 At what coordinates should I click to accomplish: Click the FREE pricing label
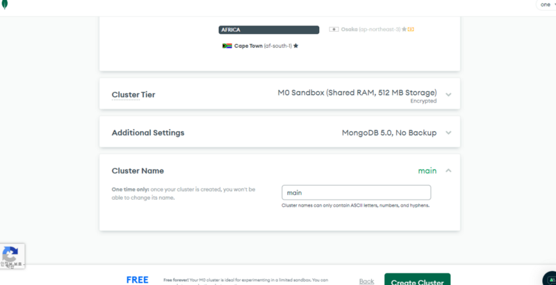click(x=138, y=280)
